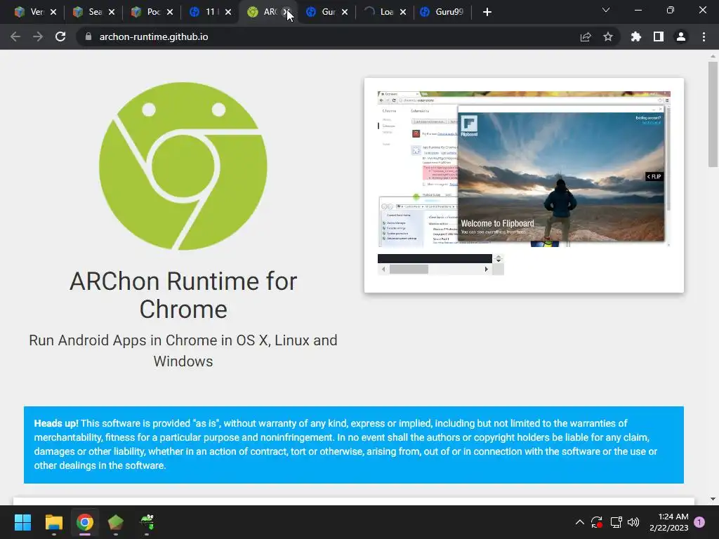Open the Windows Start menu

pos(22,522)
